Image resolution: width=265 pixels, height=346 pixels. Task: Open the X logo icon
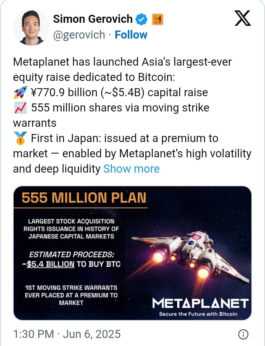pyautogui.click(x=243, y=18)
